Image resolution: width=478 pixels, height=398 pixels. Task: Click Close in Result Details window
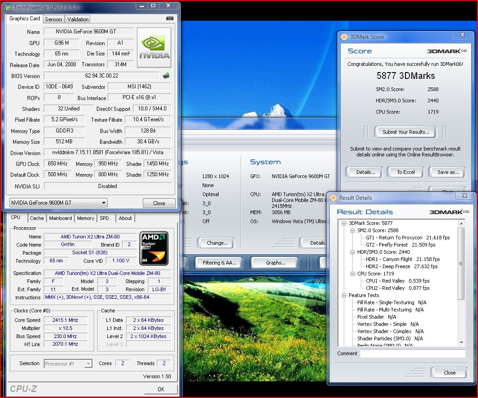click(449, 373)
